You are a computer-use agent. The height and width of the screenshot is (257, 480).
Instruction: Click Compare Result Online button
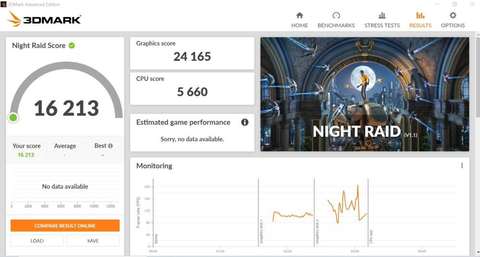[x=65, y=225]
